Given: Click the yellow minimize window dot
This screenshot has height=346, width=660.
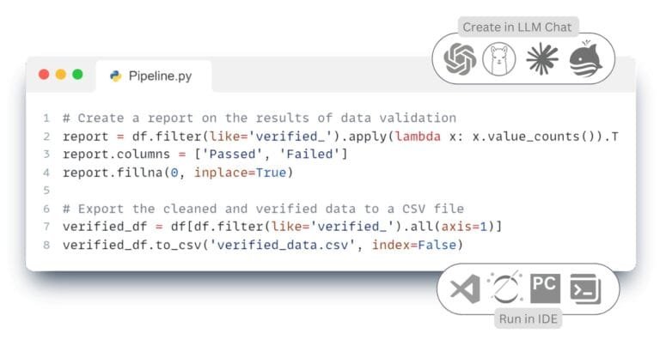Looking at the screenshot, I should click(61, 75).
